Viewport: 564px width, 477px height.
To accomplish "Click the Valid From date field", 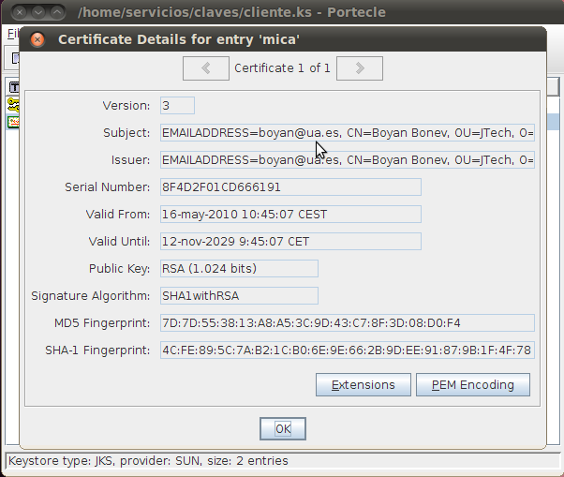I will click(290, 215).
